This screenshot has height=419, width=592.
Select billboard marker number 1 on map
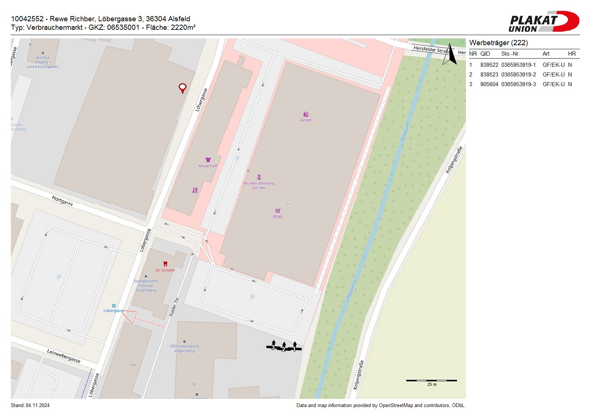295,347
